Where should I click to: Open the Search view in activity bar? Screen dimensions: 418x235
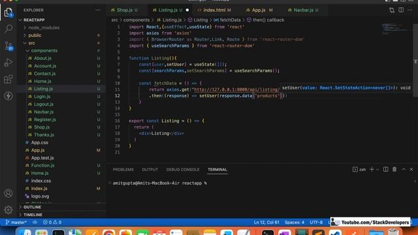8,29
